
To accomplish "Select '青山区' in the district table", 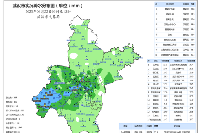I will click(156, 81).
